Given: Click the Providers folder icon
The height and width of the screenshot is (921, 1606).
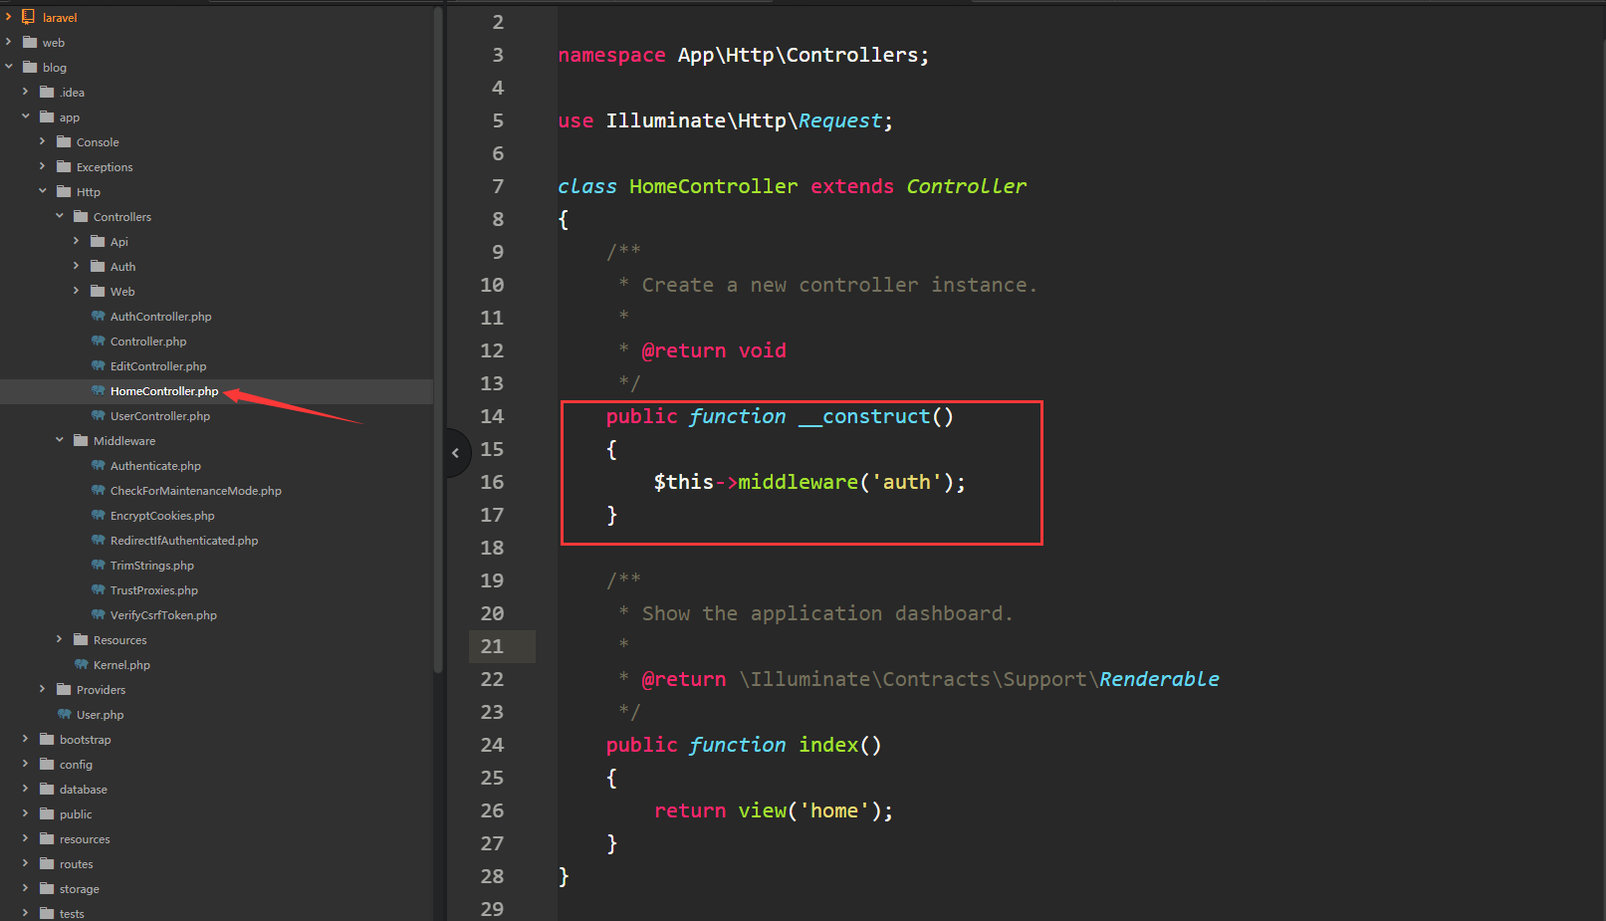Looking at the screenshot, I should point(64,689).
